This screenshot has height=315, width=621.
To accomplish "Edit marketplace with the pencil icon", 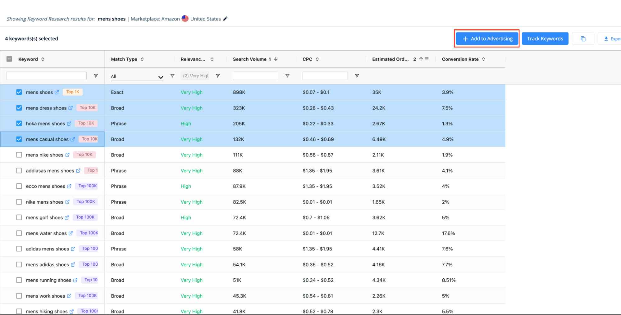I will coord(226,19).
